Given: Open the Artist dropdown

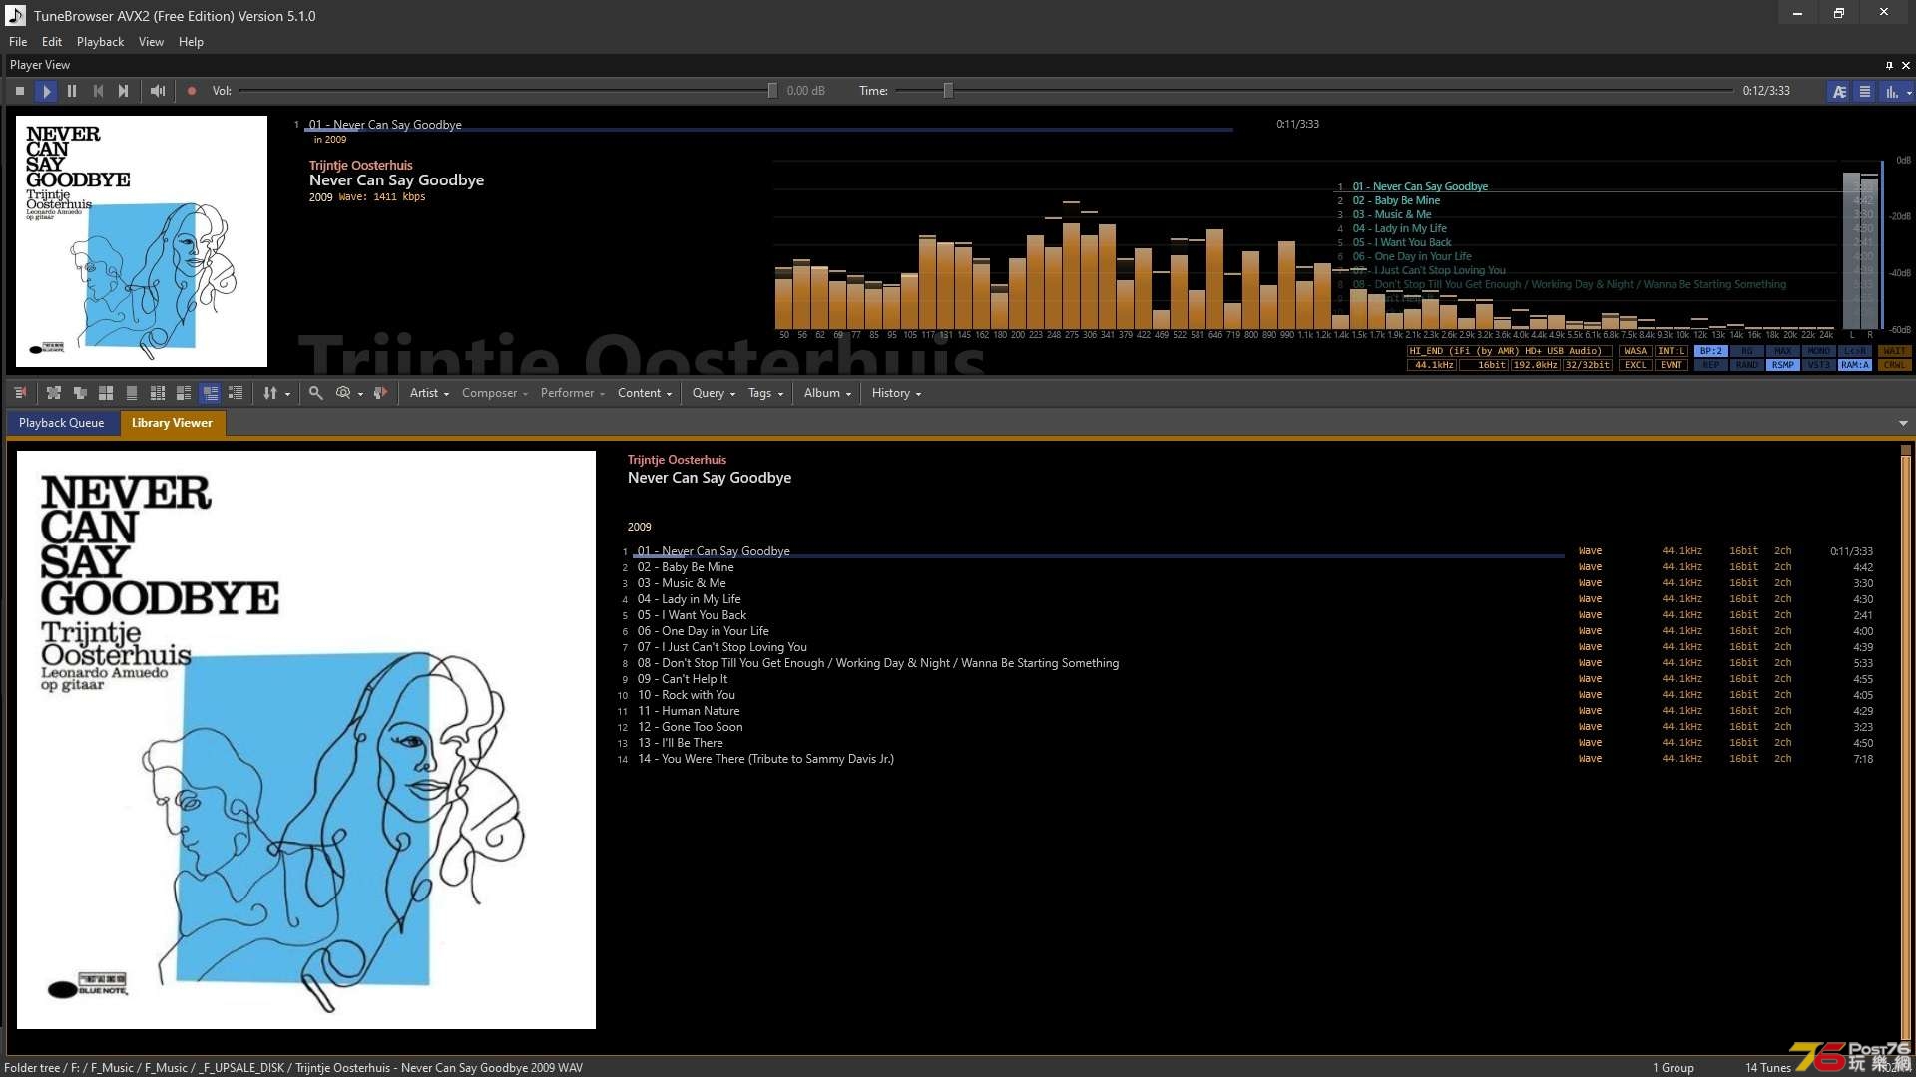Looking at the screenshot, I should pos(429,393).
